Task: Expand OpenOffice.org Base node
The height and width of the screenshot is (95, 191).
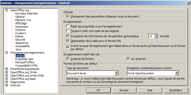Action: pyautogui.click(x=6, y=79)
